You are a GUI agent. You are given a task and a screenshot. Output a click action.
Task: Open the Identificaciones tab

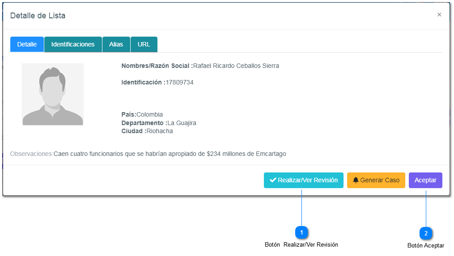click(x=73, y=44)
